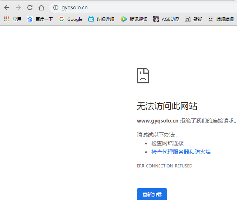Click 检查代理服务器和防火墙 link
This screenshot has height=203, width=237.
(x=181, y=152)
